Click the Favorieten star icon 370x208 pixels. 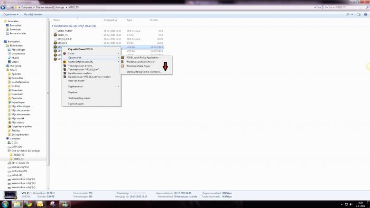[5, 21]
